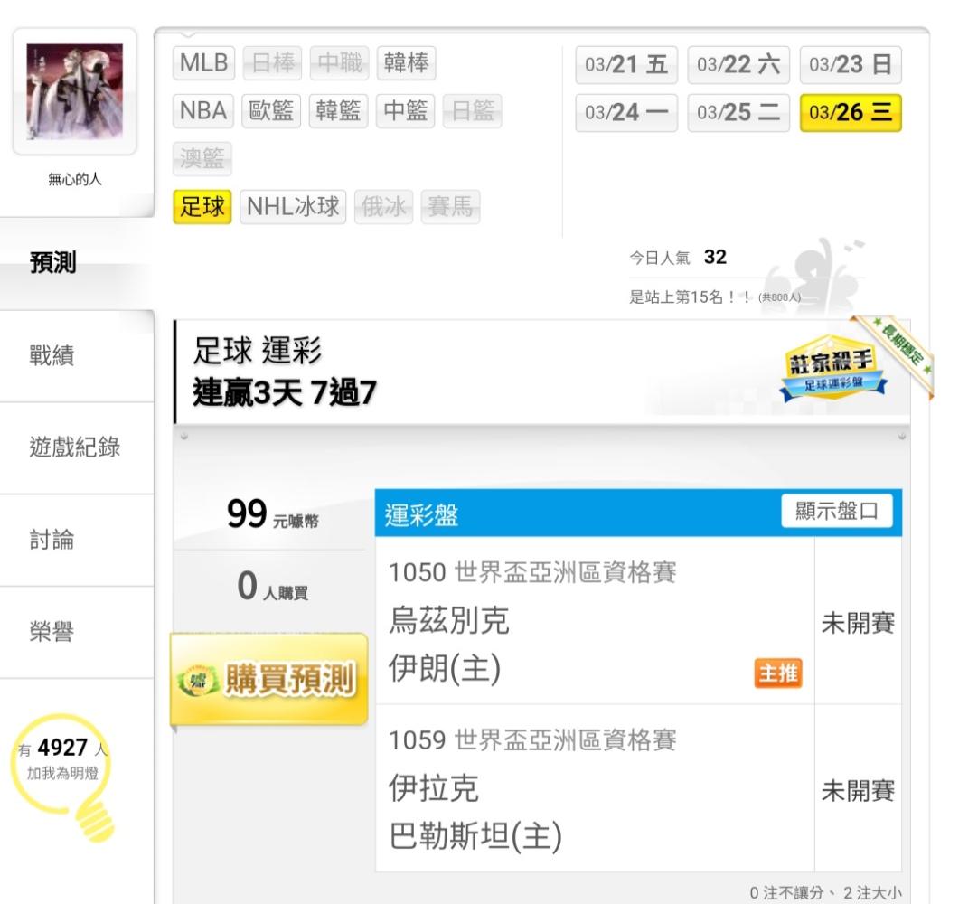Screen dimensions: 959x904
Task: Select the MLB league filter
Action: pos(203,63)
